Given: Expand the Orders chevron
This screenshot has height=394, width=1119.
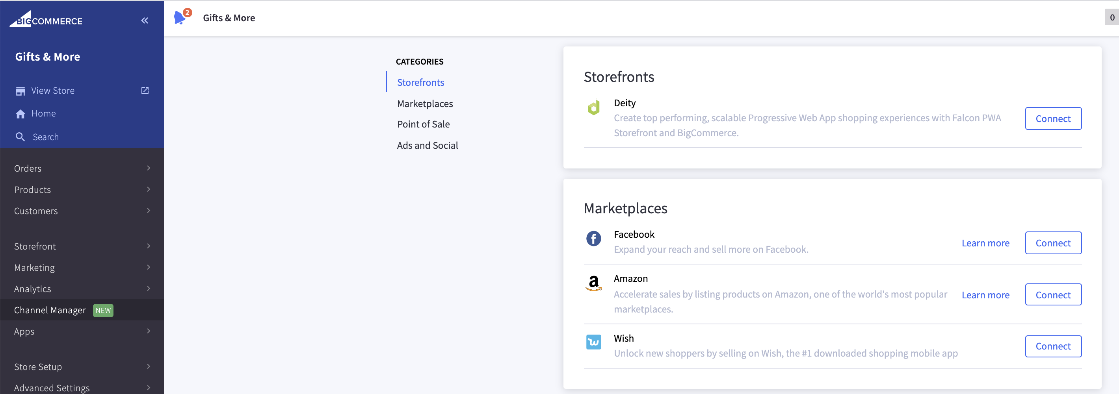Looking at the screenshot, I should point(149,168).
